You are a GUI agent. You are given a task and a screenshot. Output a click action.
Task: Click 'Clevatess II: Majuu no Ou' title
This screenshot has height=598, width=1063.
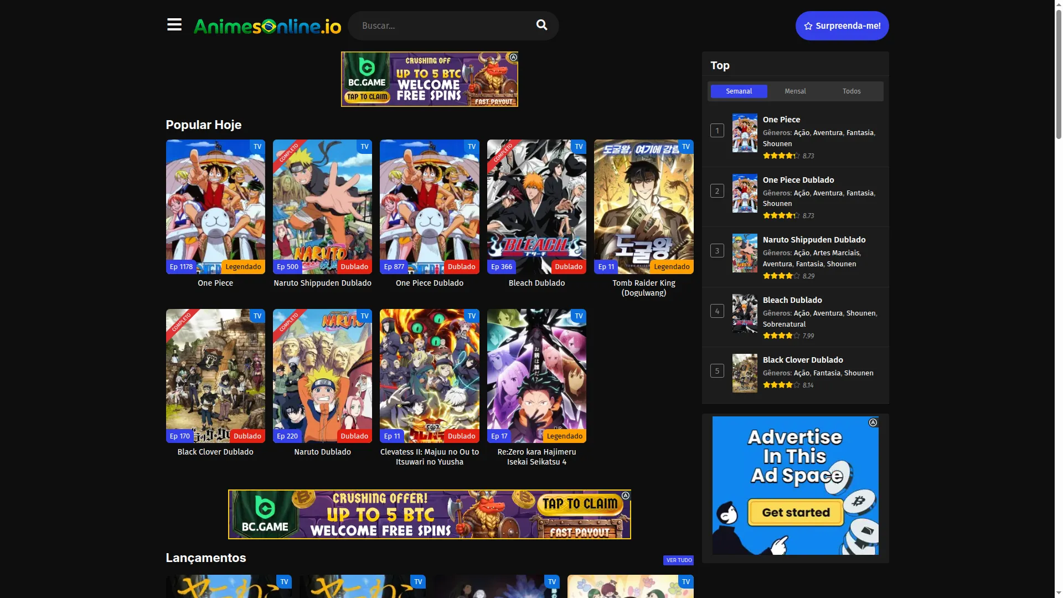pyautogui.click(x=430, y=457)
